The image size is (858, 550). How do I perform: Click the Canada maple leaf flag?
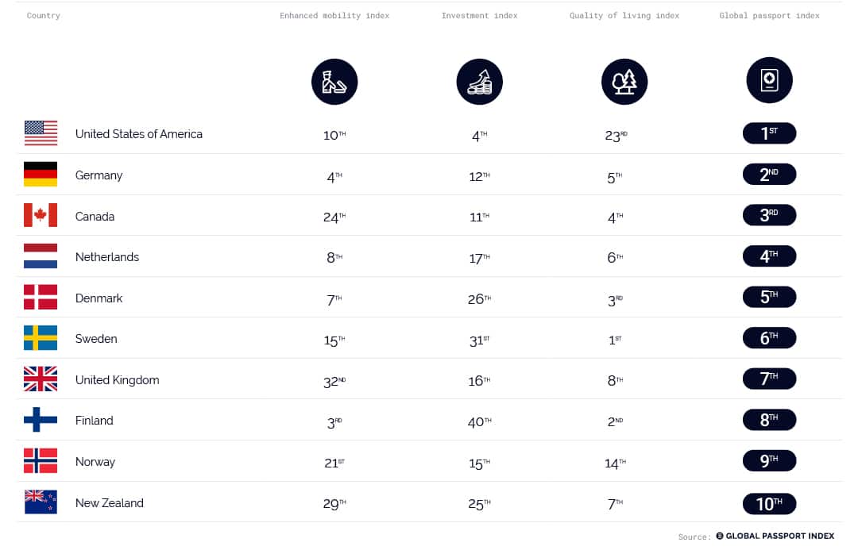41,215
